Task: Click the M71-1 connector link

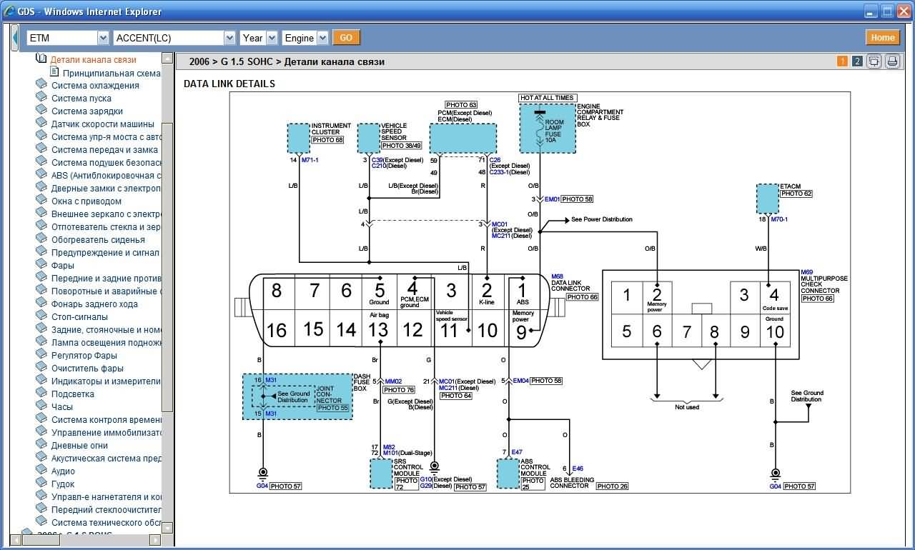Action: click(x=310, y=160)
